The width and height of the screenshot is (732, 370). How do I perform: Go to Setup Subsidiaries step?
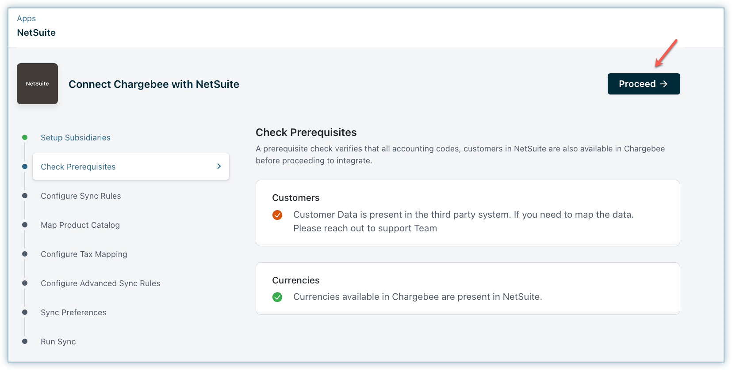(76, 138)
